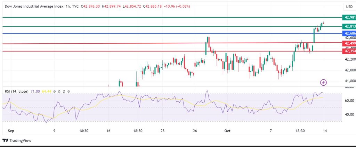The height and width of the screenshot is (147, 356).
Task: Click the Oct date axis label
Action: pyautogui.click(x=227, y=131)
